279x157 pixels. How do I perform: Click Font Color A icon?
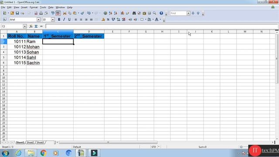tap(157, 19)
